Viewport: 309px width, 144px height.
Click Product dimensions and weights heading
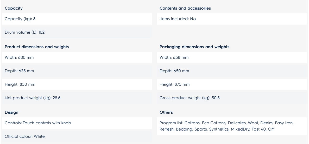tap(37, 47)
